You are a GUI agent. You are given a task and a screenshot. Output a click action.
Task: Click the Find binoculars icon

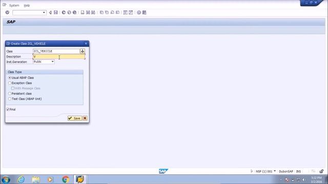(88, 12)
